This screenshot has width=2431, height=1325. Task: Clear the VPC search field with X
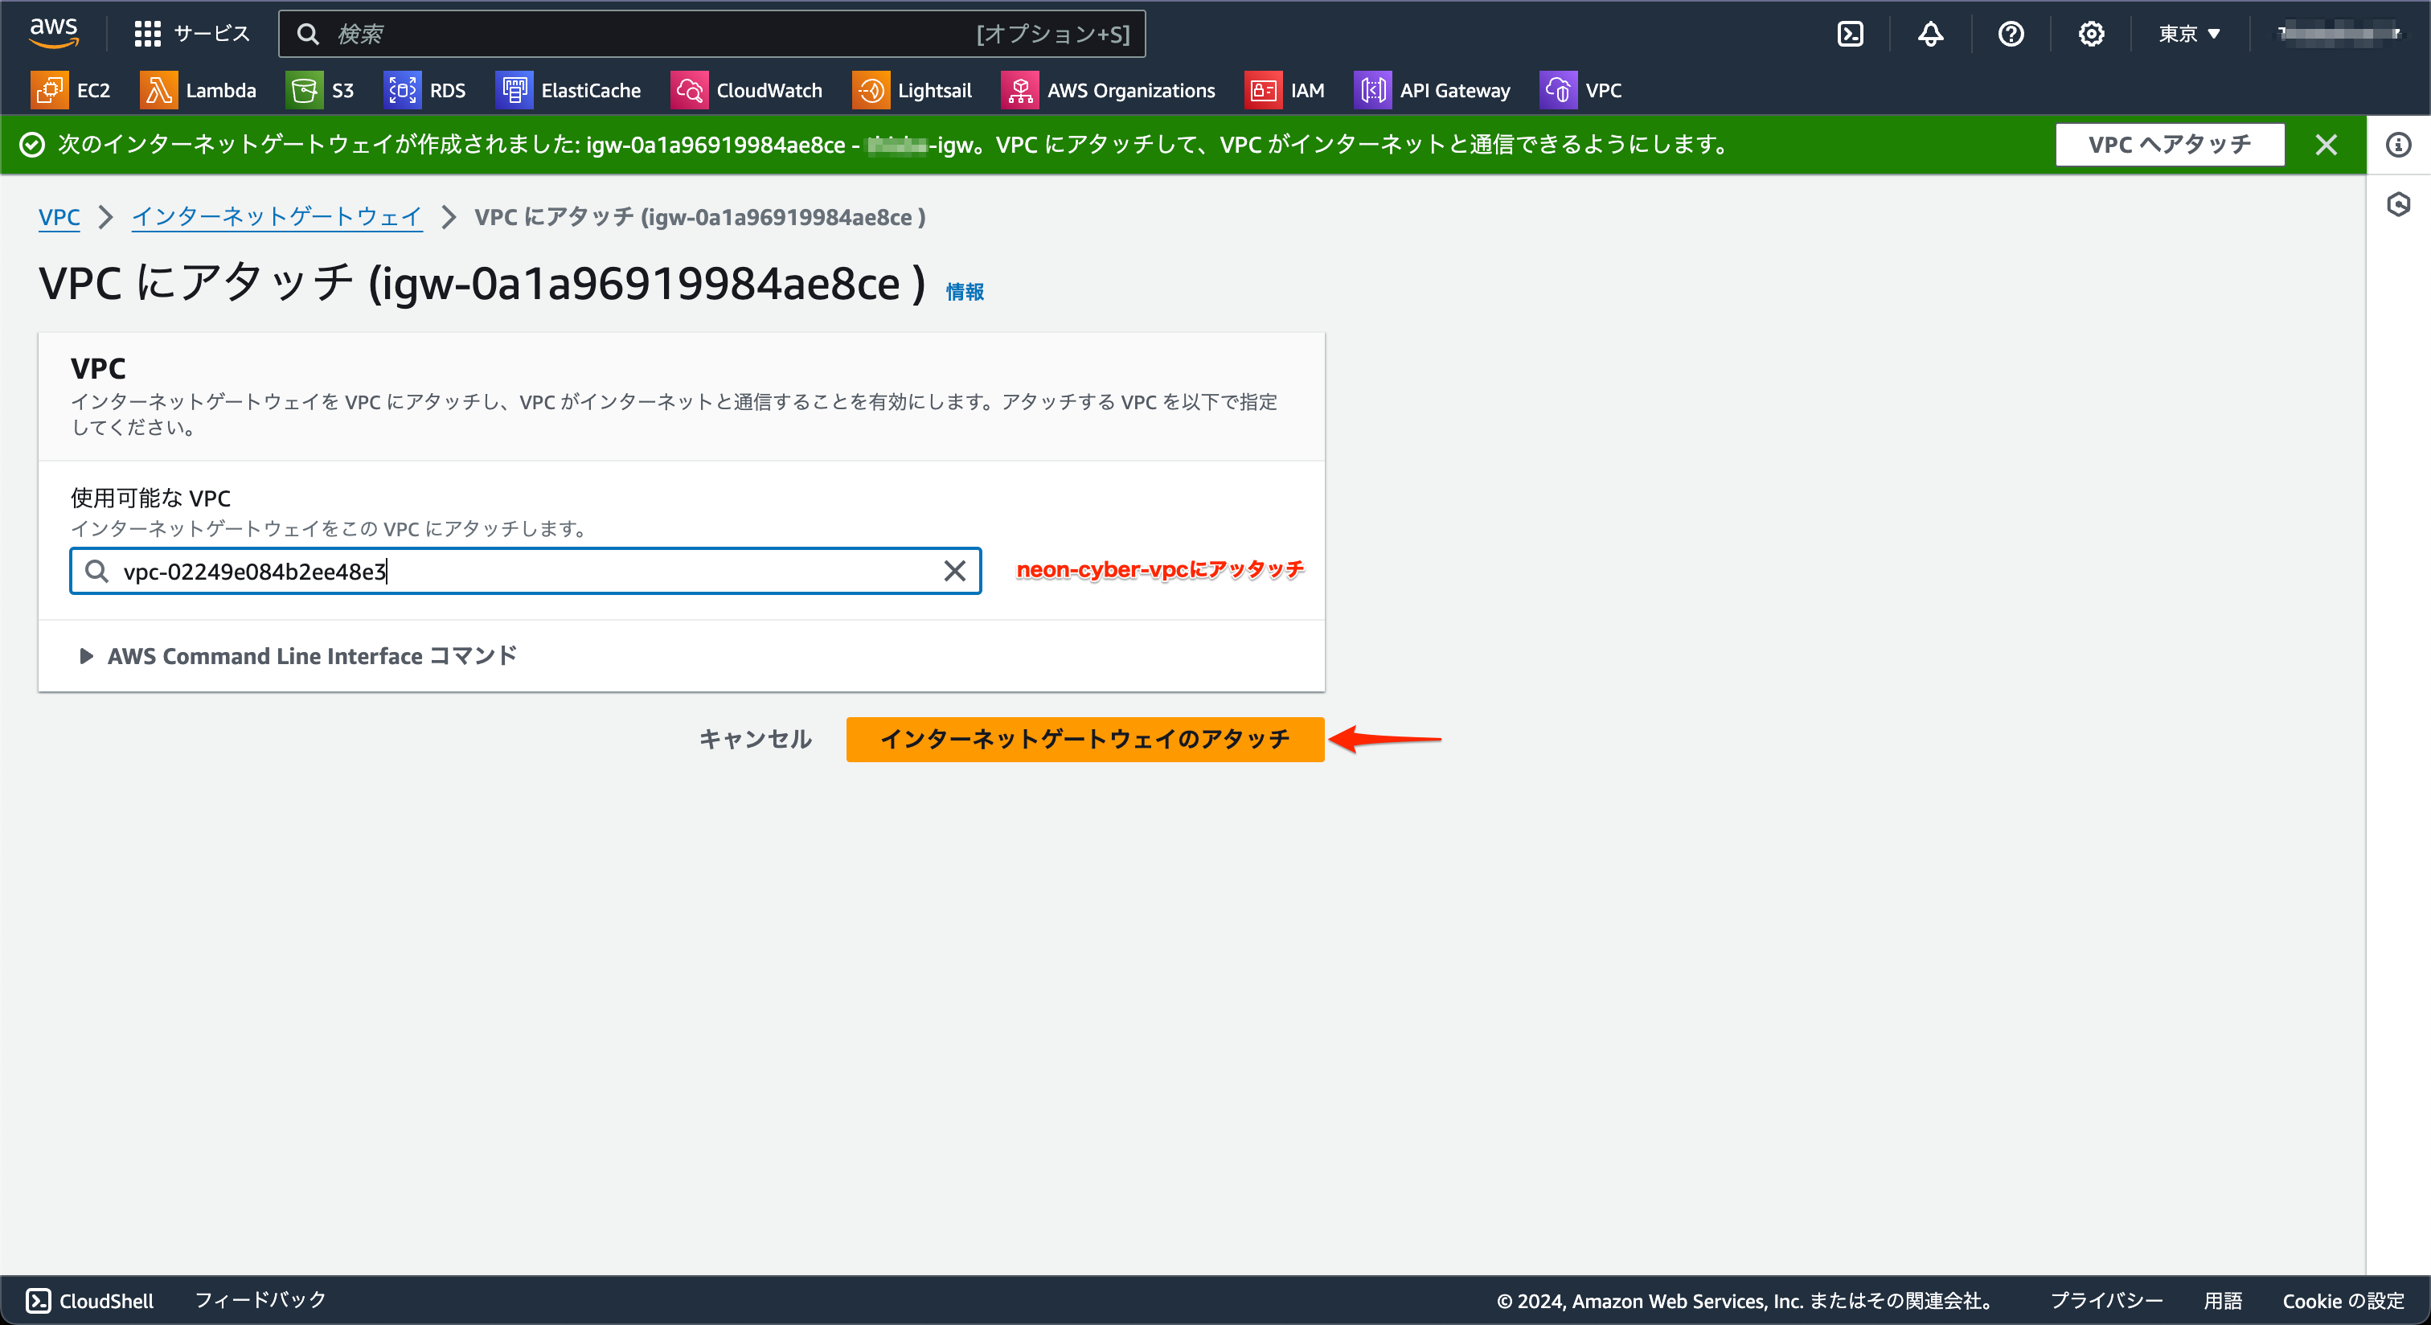[954, 571]
